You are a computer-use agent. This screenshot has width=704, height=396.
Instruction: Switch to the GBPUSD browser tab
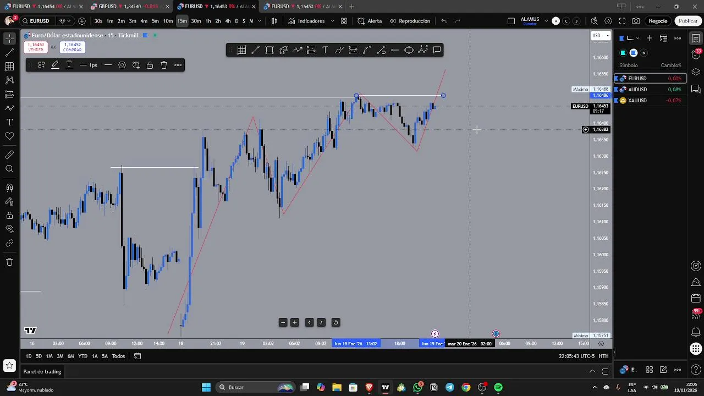pos(130,6)
